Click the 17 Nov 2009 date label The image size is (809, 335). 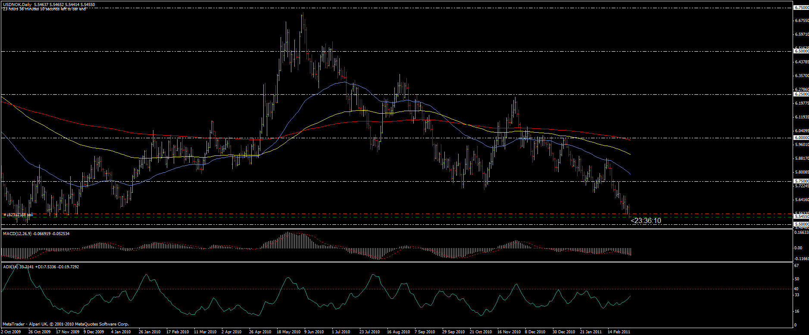pos(68,332)
